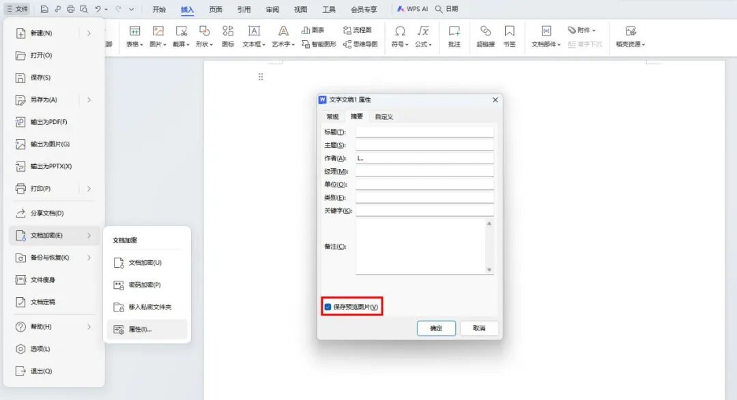Insert a 文本框 text box

coord(254,37)
